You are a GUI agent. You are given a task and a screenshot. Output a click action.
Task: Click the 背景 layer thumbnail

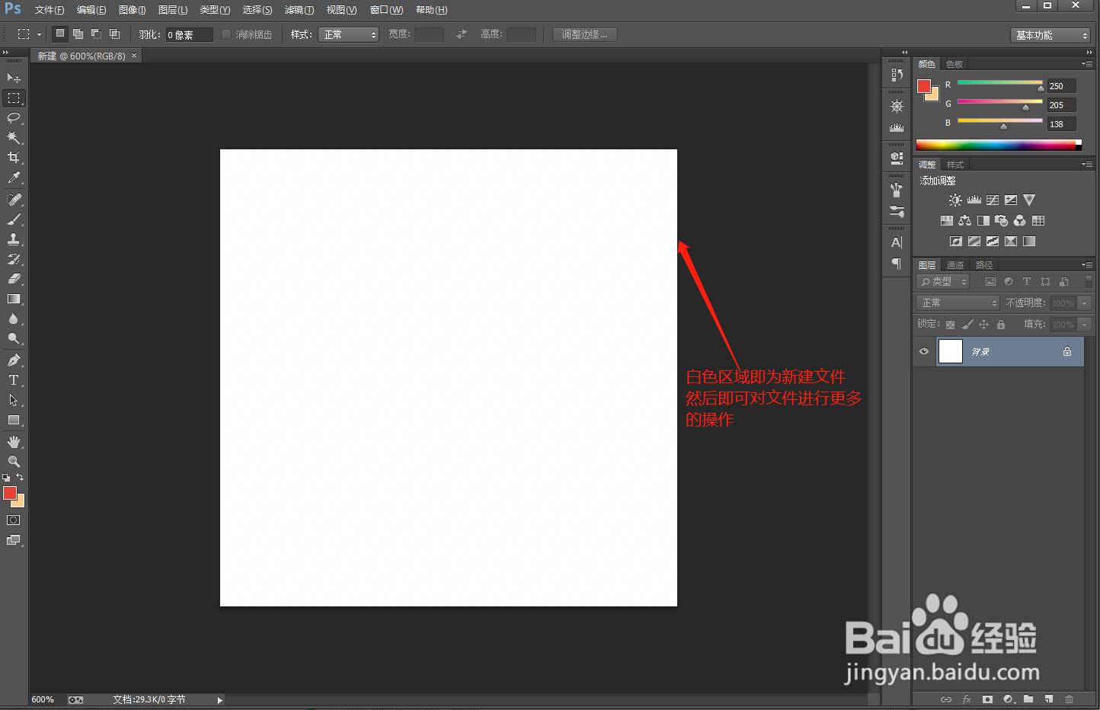click(x=951, y=351)
